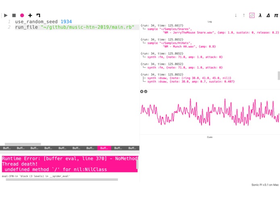Image resolution: width=280 pixels, height=199 pixels.
Task: Click line number 1 in the gutter
Action: pyautogui.click(x=9, y=22)
